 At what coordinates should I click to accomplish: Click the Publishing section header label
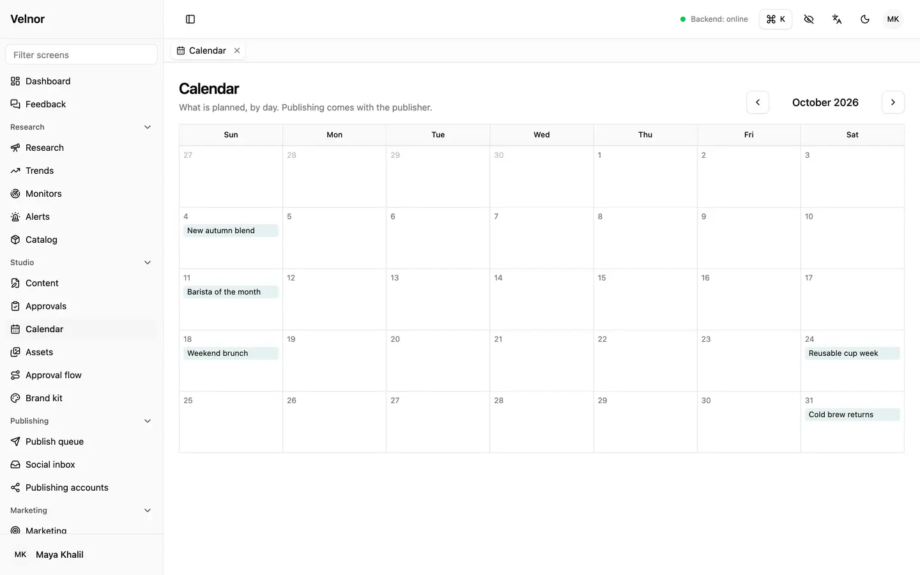[29, 421]
